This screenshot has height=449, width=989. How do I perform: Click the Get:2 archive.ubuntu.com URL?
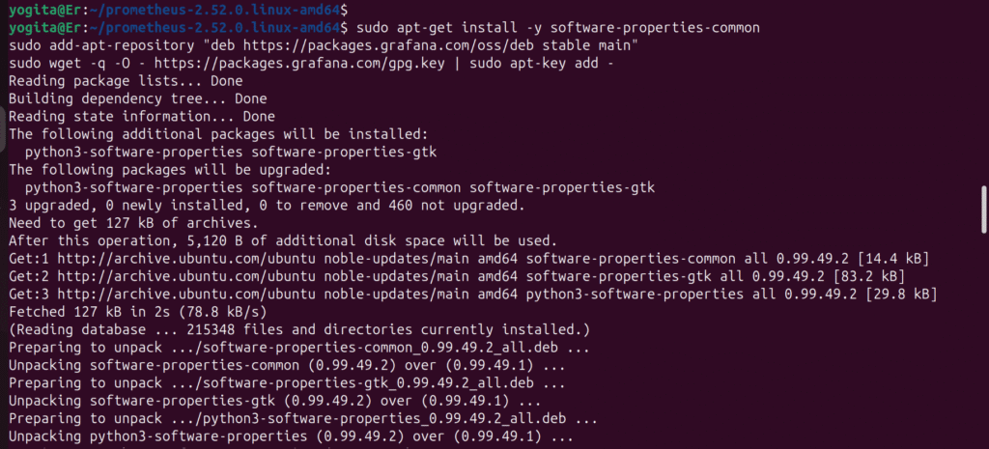(187, 276)
